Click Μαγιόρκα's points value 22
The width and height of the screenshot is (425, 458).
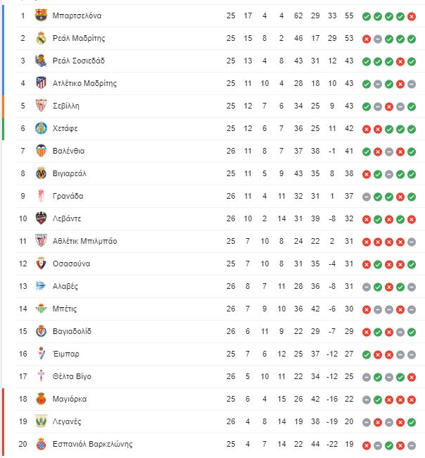(x=349, y=399)
